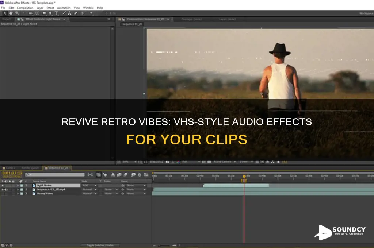
Task: Toggle Preserve Transparency box for Heavy Noise
Action: (x=100, y=194)
